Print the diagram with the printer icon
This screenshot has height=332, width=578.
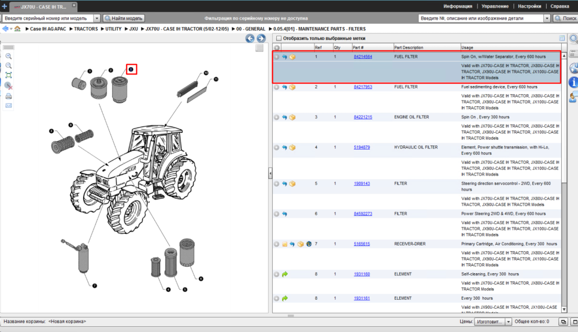click(9, 96)
